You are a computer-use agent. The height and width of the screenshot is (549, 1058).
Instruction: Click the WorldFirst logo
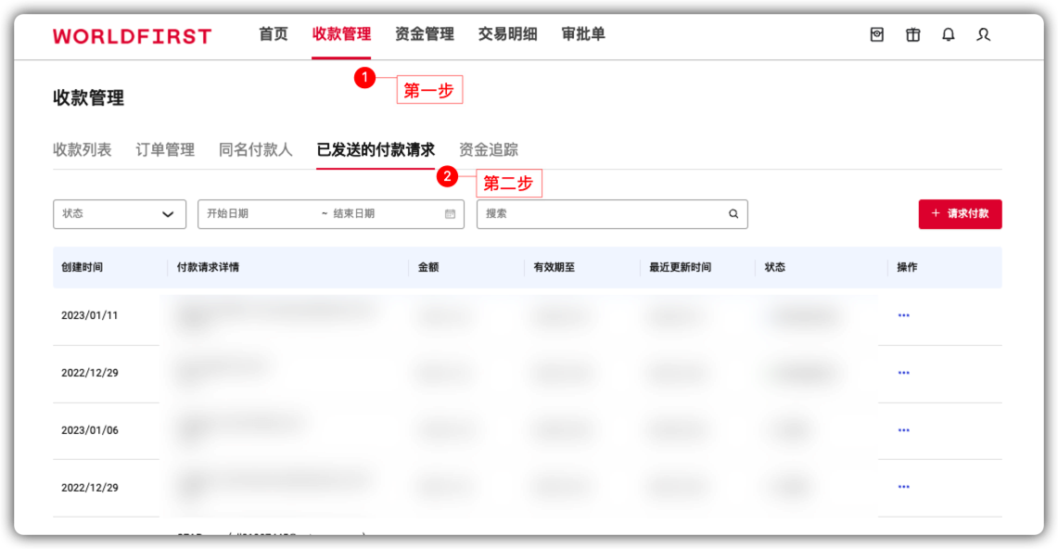point(132,36)
